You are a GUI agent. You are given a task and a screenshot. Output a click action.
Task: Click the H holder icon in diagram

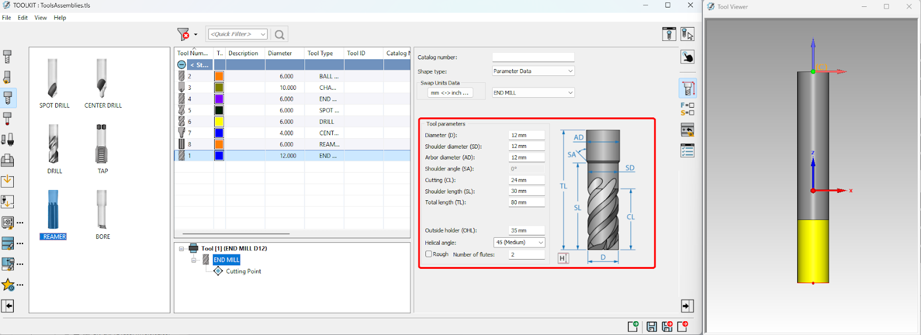point(563,258)
